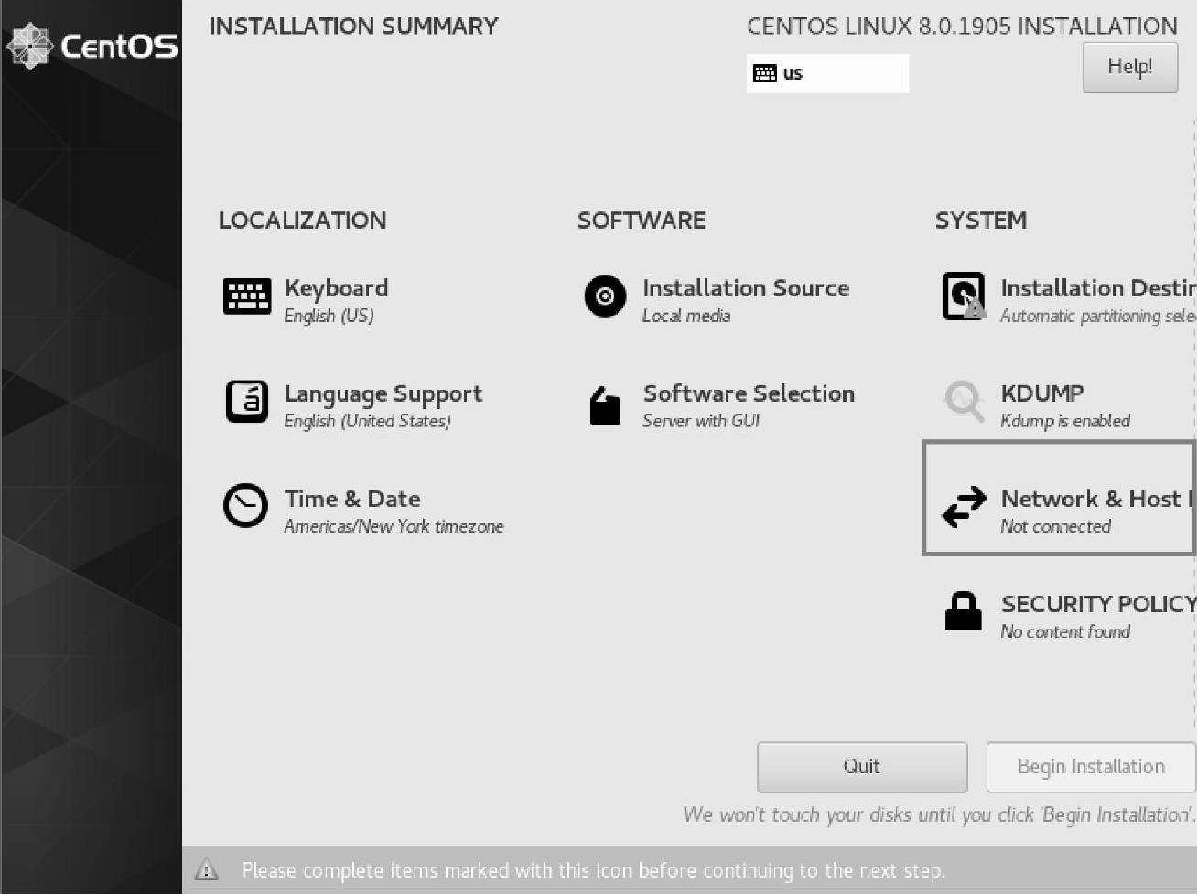Click the 'us' keyboard layout text
The width and height of the screenshot is (1197, 894).
coord(793,73)
